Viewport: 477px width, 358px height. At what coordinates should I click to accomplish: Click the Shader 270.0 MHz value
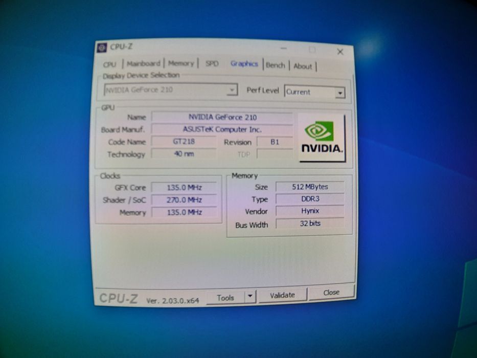pyautogui.click(x=184, y=200)
